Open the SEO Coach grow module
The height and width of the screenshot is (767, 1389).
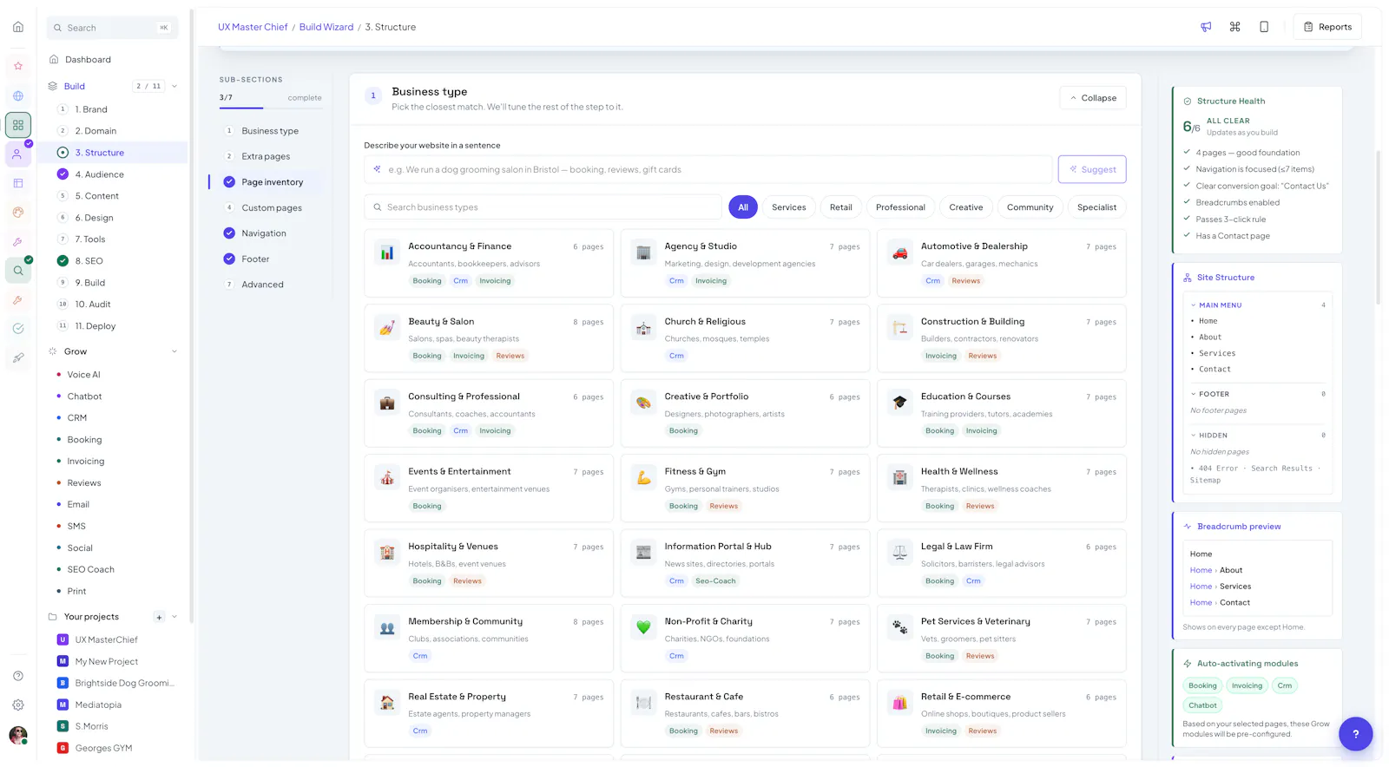(90, 569)
